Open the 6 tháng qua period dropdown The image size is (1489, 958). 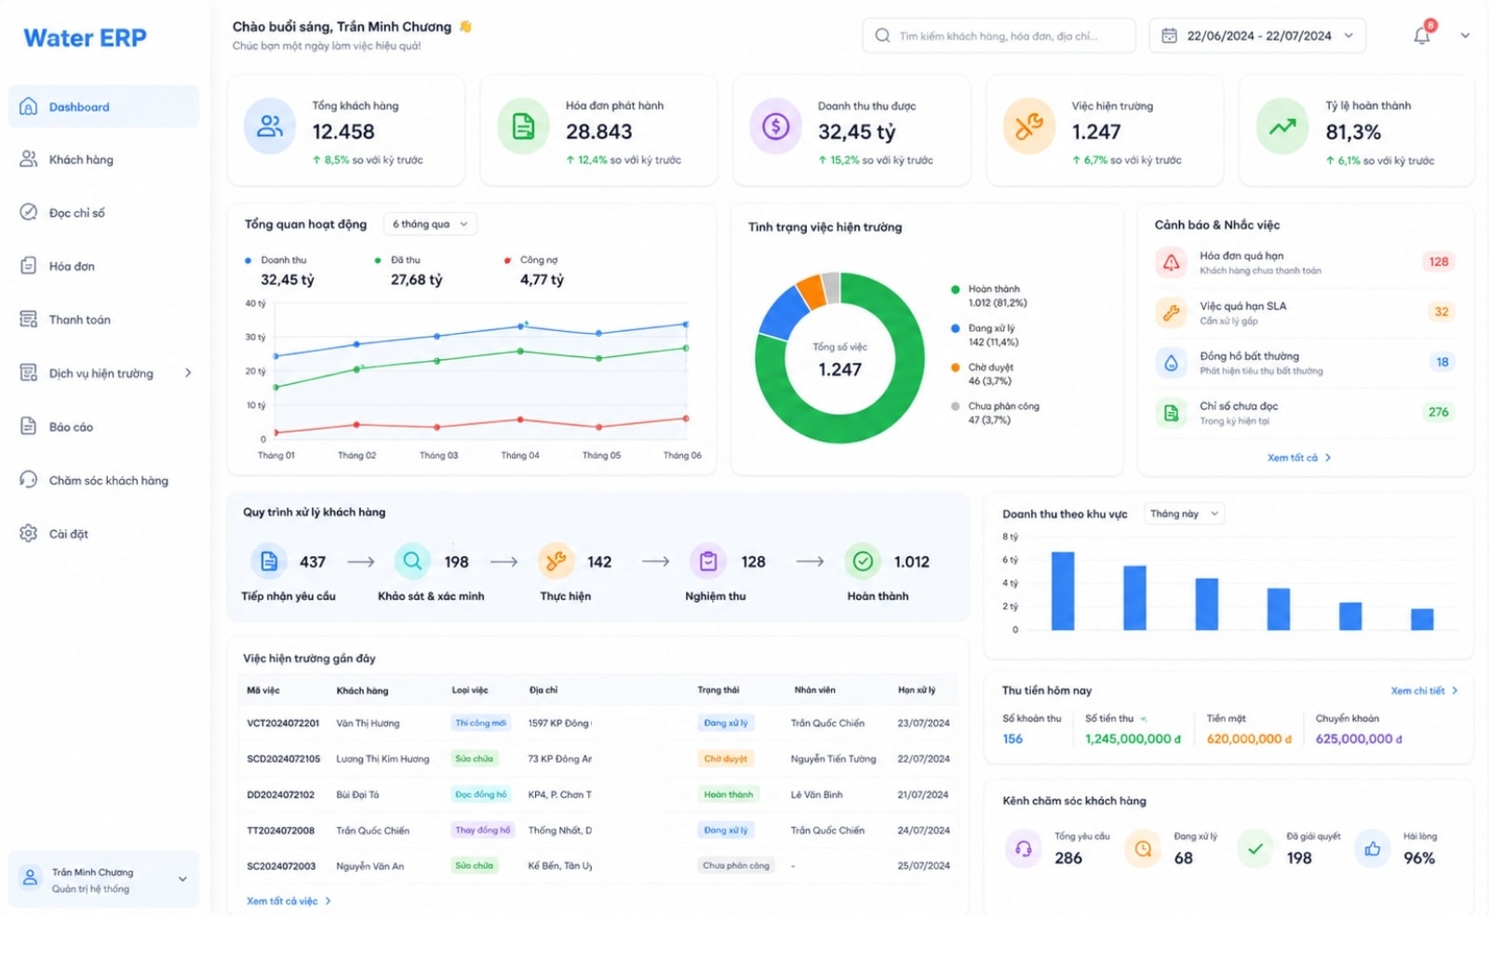[x=430, y=224]
